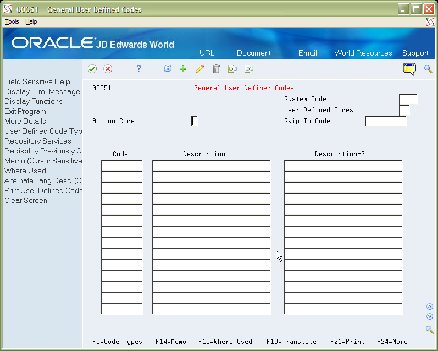
Task: Open the URL header link
Action: click(207, 53)
